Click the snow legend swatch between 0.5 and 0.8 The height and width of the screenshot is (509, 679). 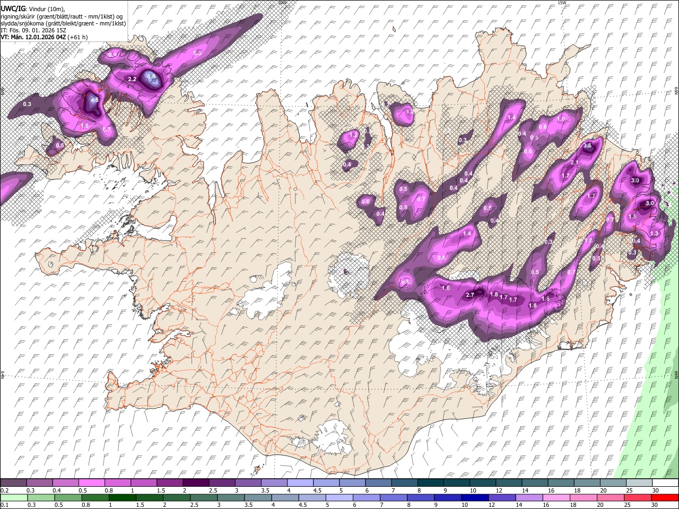91,483
